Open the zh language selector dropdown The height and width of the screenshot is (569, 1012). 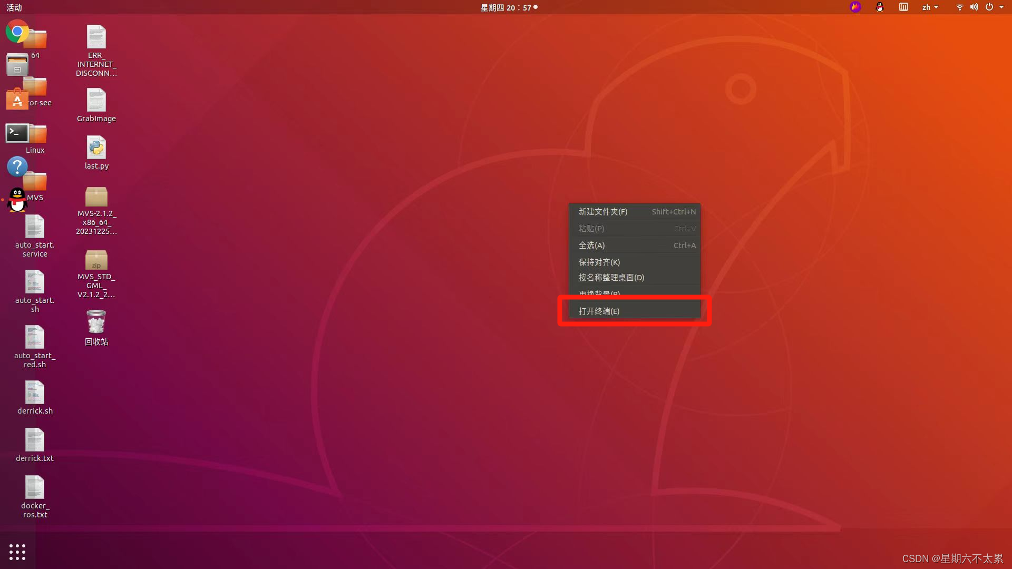tap(930, 7)
